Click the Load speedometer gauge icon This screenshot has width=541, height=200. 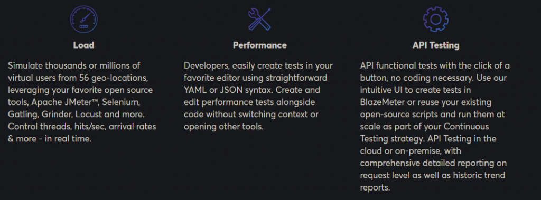(x=84, y=19)
